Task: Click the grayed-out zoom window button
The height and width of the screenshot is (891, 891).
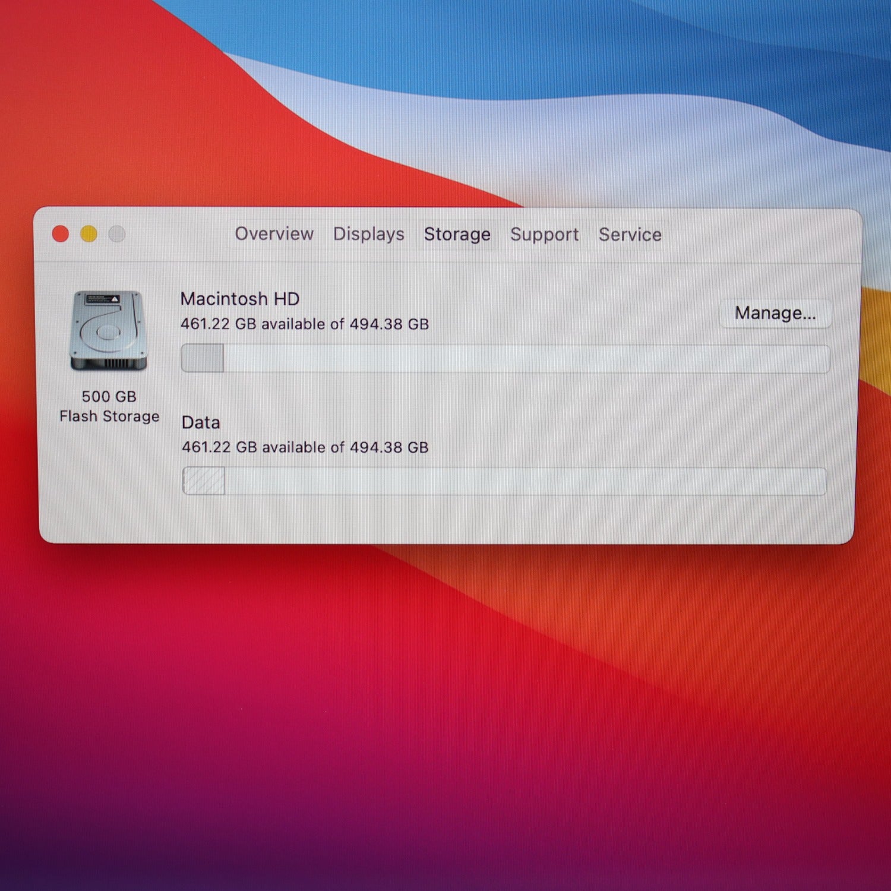Action: coord(117,234)
